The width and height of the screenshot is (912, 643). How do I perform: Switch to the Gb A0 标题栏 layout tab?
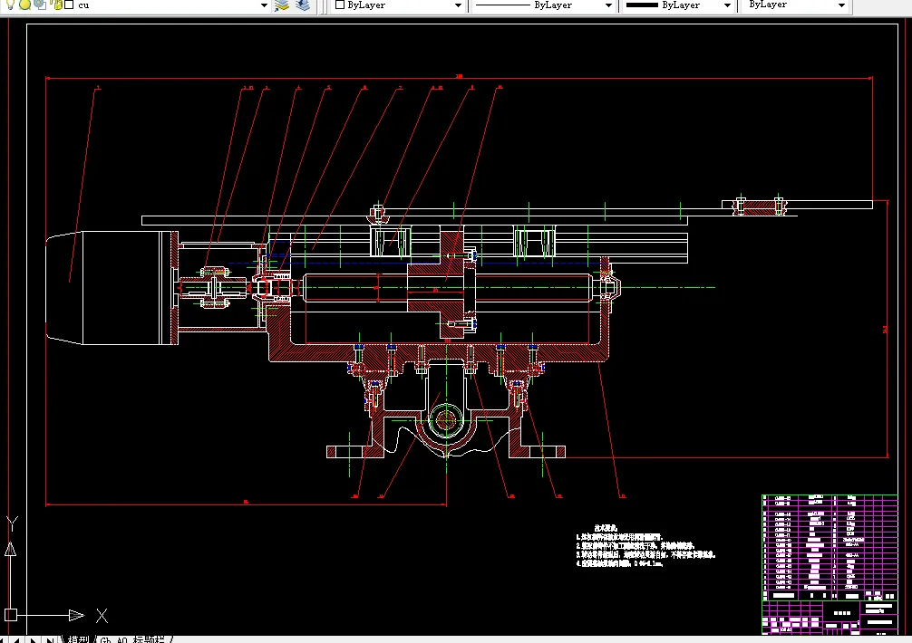click(x=132, y=639)
